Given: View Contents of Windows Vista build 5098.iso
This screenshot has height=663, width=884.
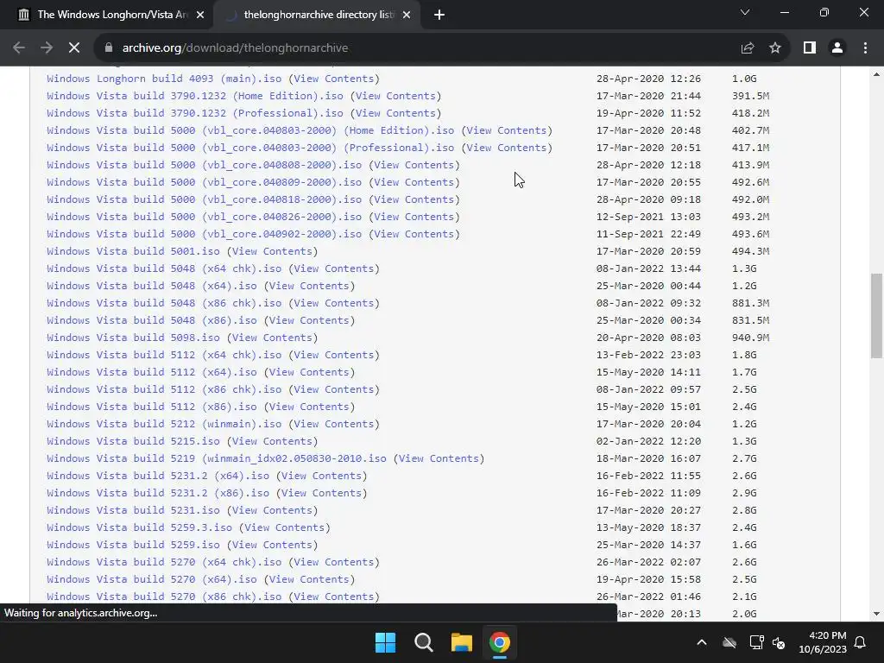Looking at the screenshot, I should click(272, 338).
